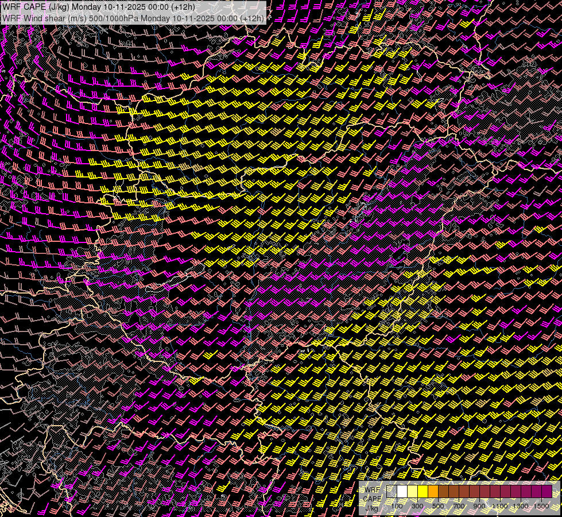Click the J/kg unit in legend
The width and height of the screenshot is (562, 517).
click(x=372, y=507)
